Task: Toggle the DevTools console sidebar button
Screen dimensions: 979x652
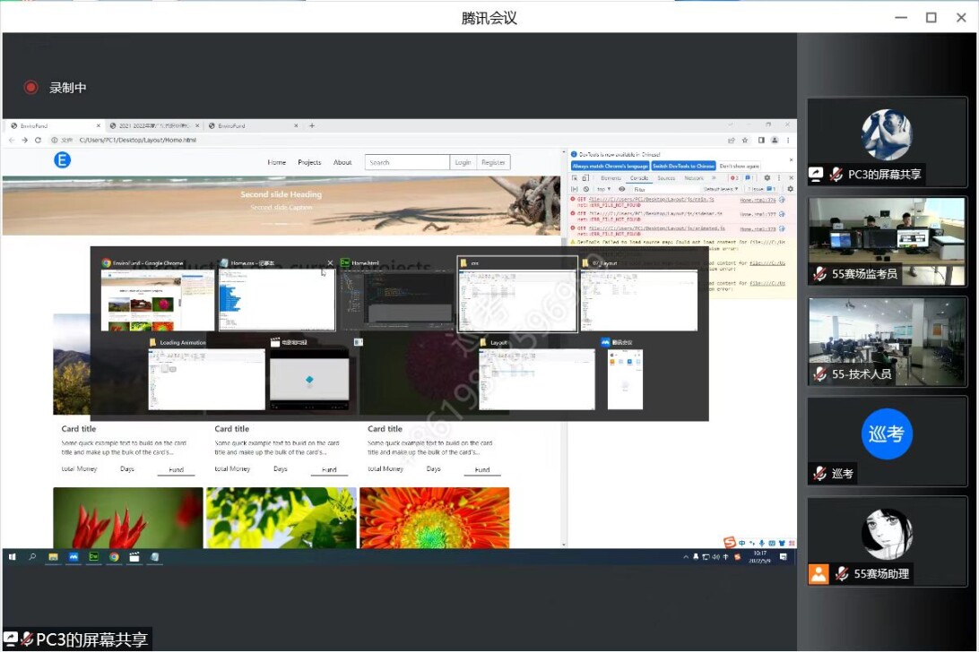Action: coord(575,189)
